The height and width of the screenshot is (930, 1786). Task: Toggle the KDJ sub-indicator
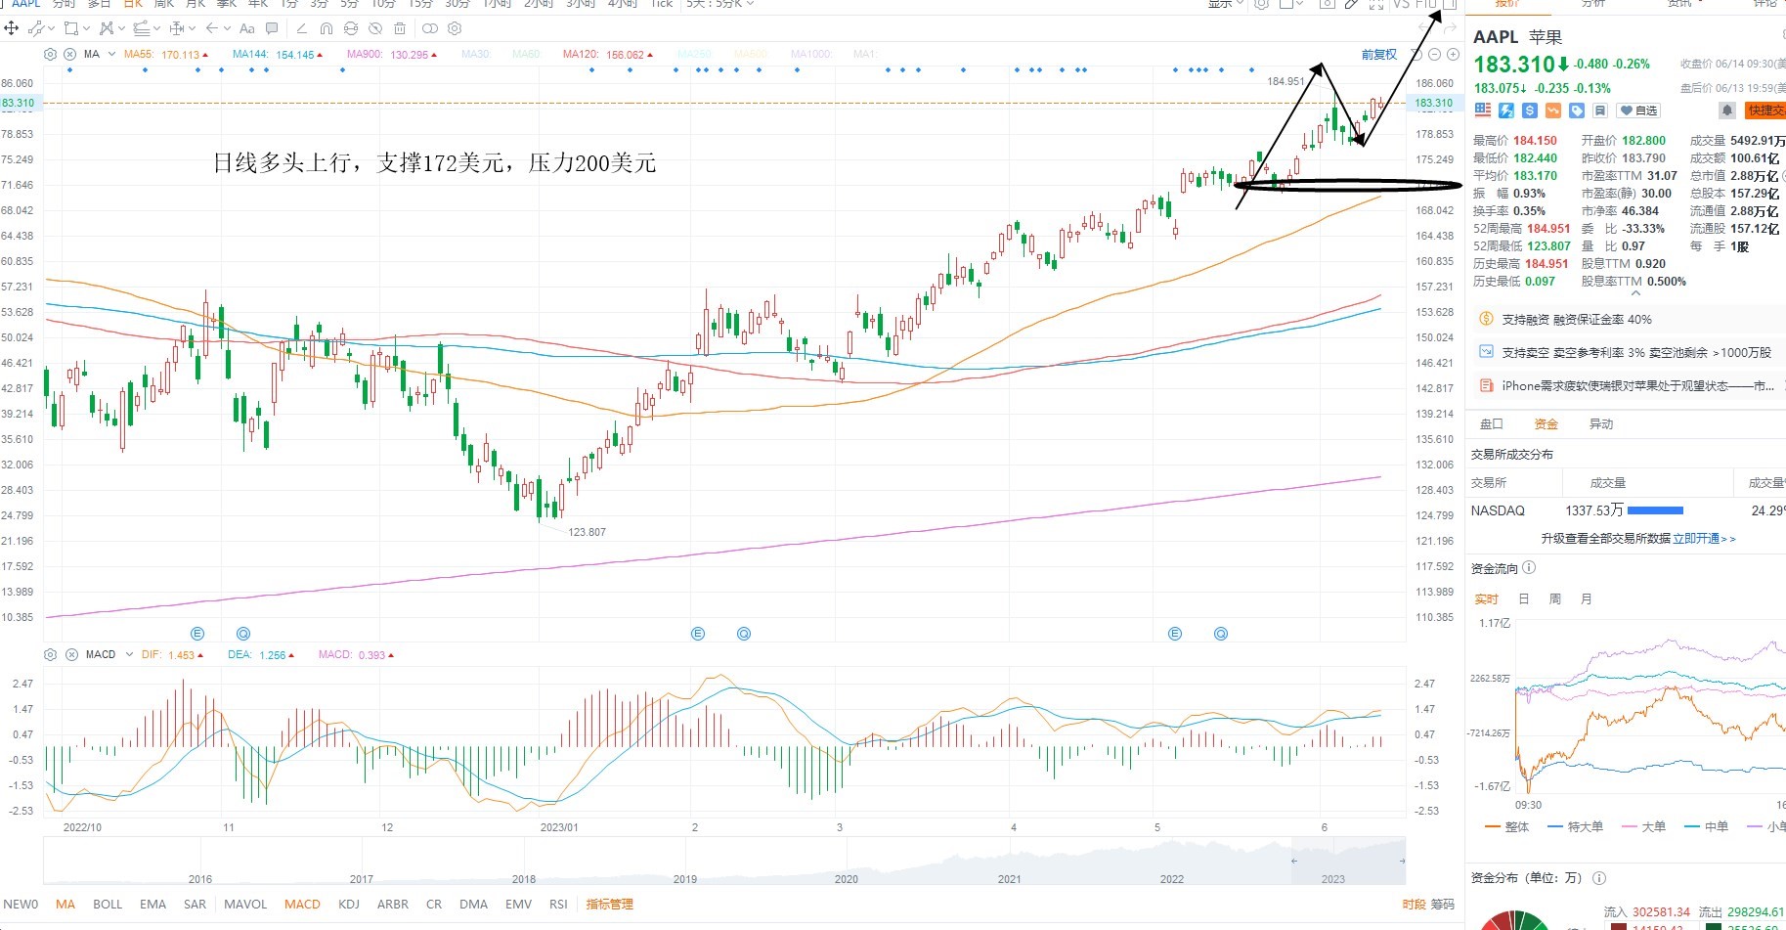(x=349, y=905)
